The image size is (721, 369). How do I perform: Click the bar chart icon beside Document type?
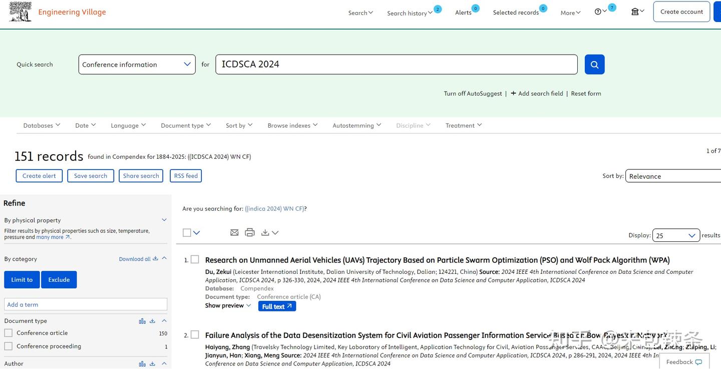pyautogui.click(x=142, y=320)
